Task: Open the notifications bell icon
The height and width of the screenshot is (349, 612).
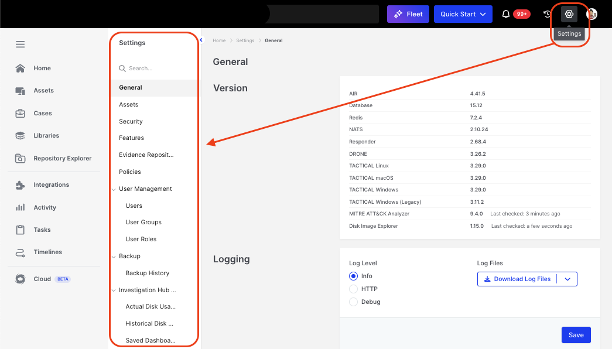Action: (506, 14)
